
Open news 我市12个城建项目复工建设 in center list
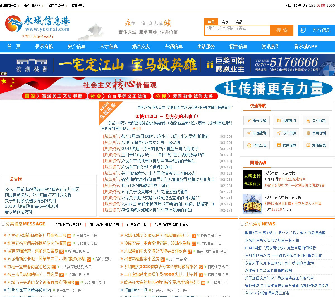point(145,186)
